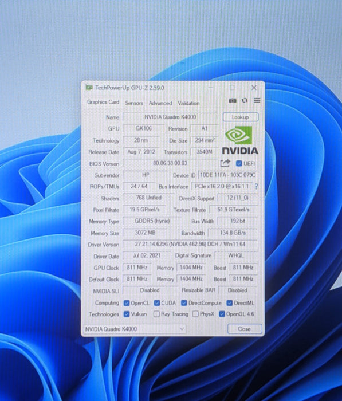Switch to the Validation tab

(x=188, y=103)
